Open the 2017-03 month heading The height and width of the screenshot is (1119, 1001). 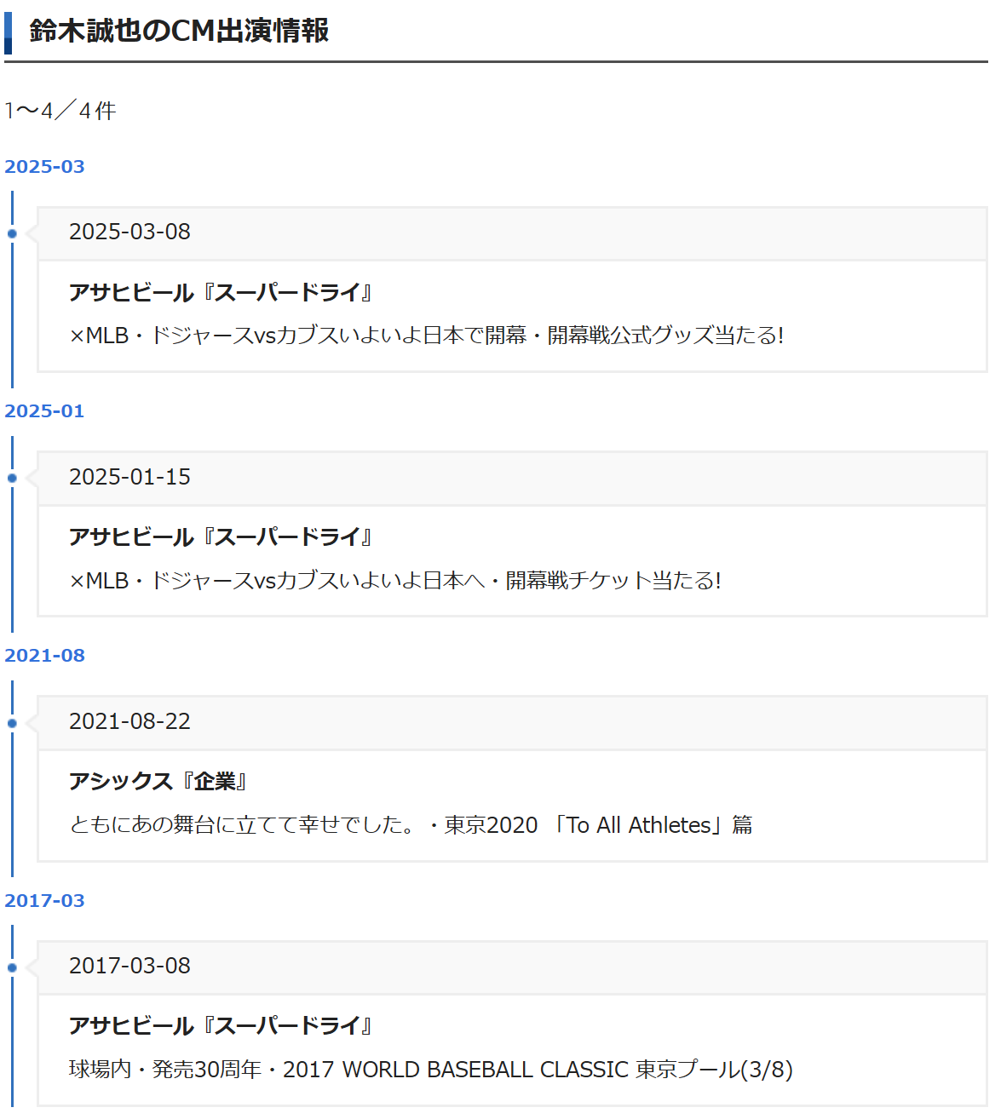[x=44, y=900]
